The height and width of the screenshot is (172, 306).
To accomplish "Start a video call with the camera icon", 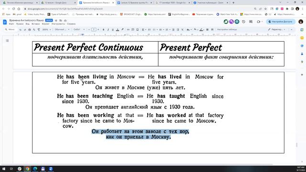I will click(x=259, y=21).
